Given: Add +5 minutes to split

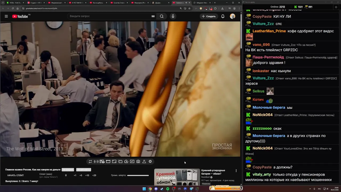Looking at the screenshot, I should click(x=81, y=175).
